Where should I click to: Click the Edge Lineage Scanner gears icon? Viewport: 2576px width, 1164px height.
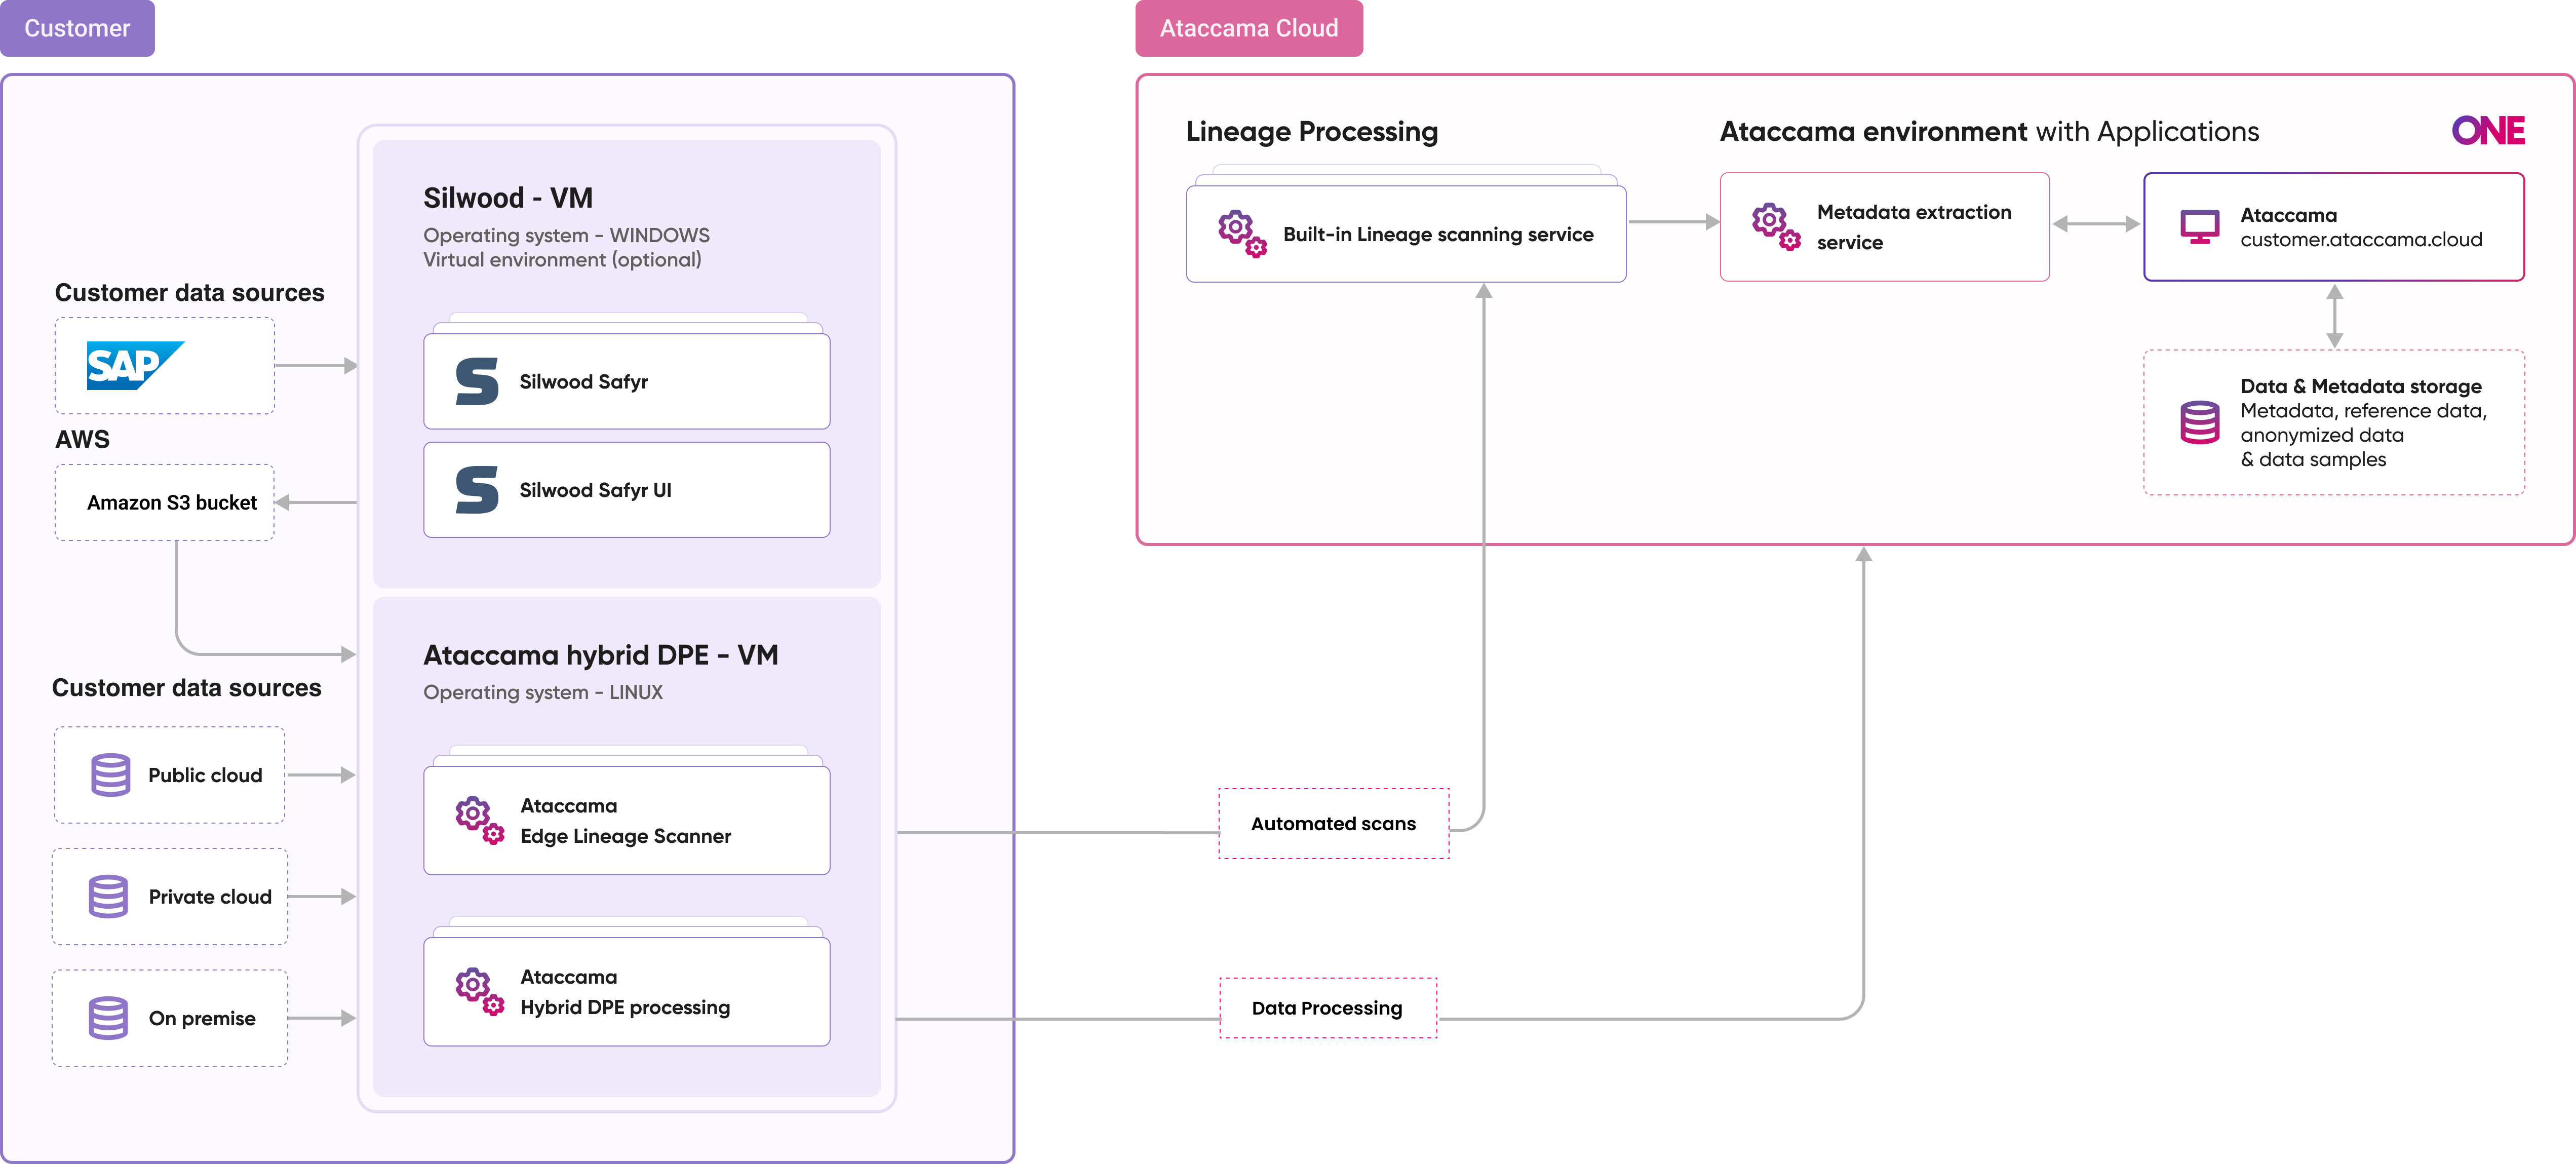479,820
